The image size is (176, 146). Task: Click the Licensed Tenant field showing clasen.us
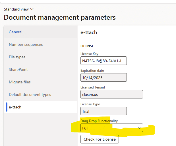coord(111,94)
